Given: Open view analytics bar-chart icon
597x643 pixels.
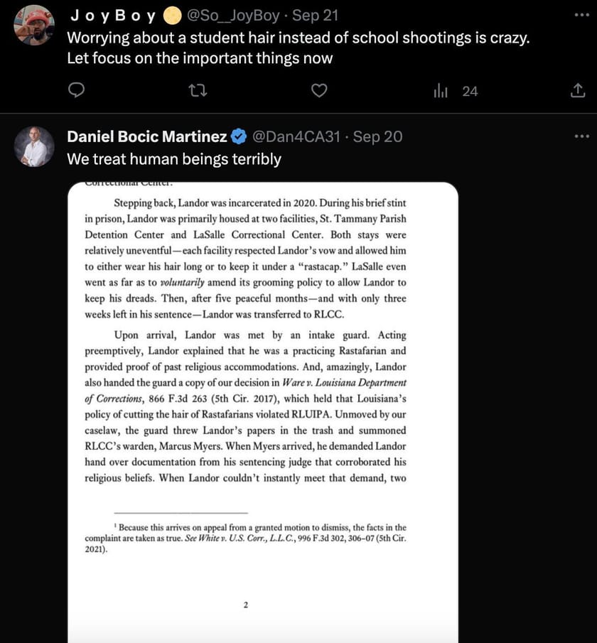Looking at the screenshot, I should [441, 91].
